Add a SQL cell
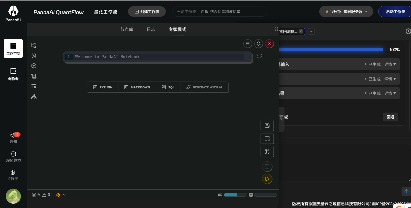 point(168,87)
